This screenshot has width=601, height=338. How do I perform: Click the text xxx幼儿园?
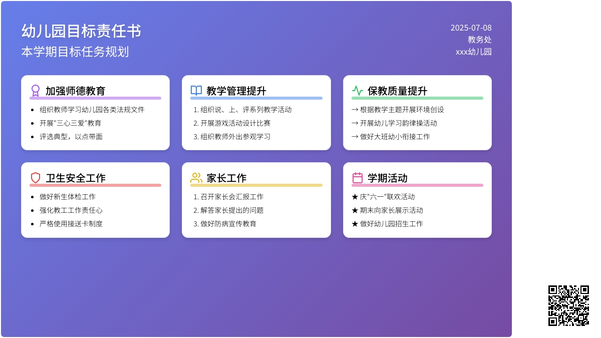click(474, 52)
